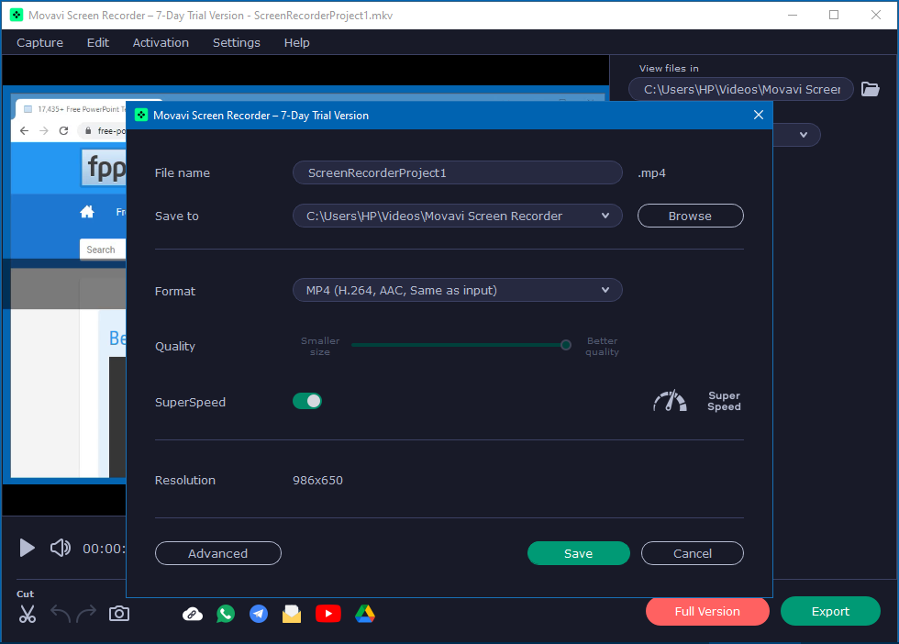The width and height of the screenshot is (899, 644).
Task: Click the "Better quality" label
Action: click(602, 346)
